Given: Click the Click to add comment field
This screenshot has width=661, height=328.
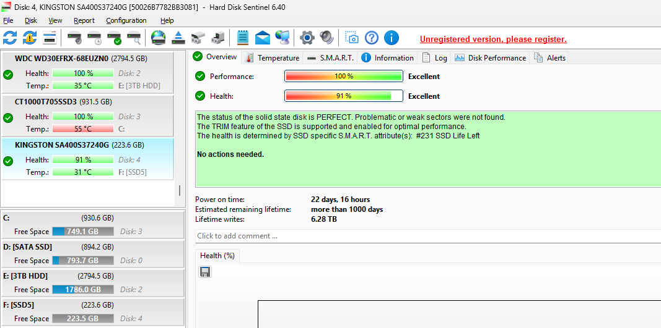Looking at the screenshot, I should tap(428, 236).
